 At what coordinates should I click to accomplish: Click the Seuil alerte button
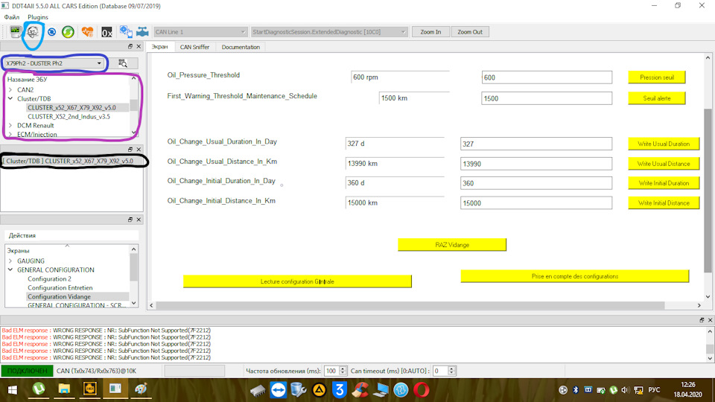tap(657, 98)
